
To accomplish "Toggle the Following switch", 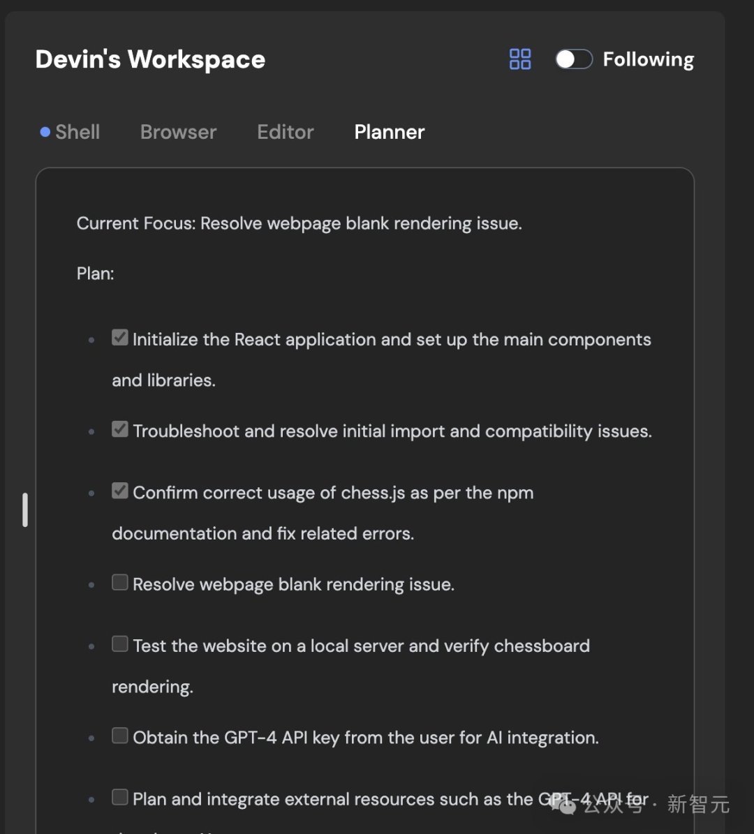I will click(574, 59).
